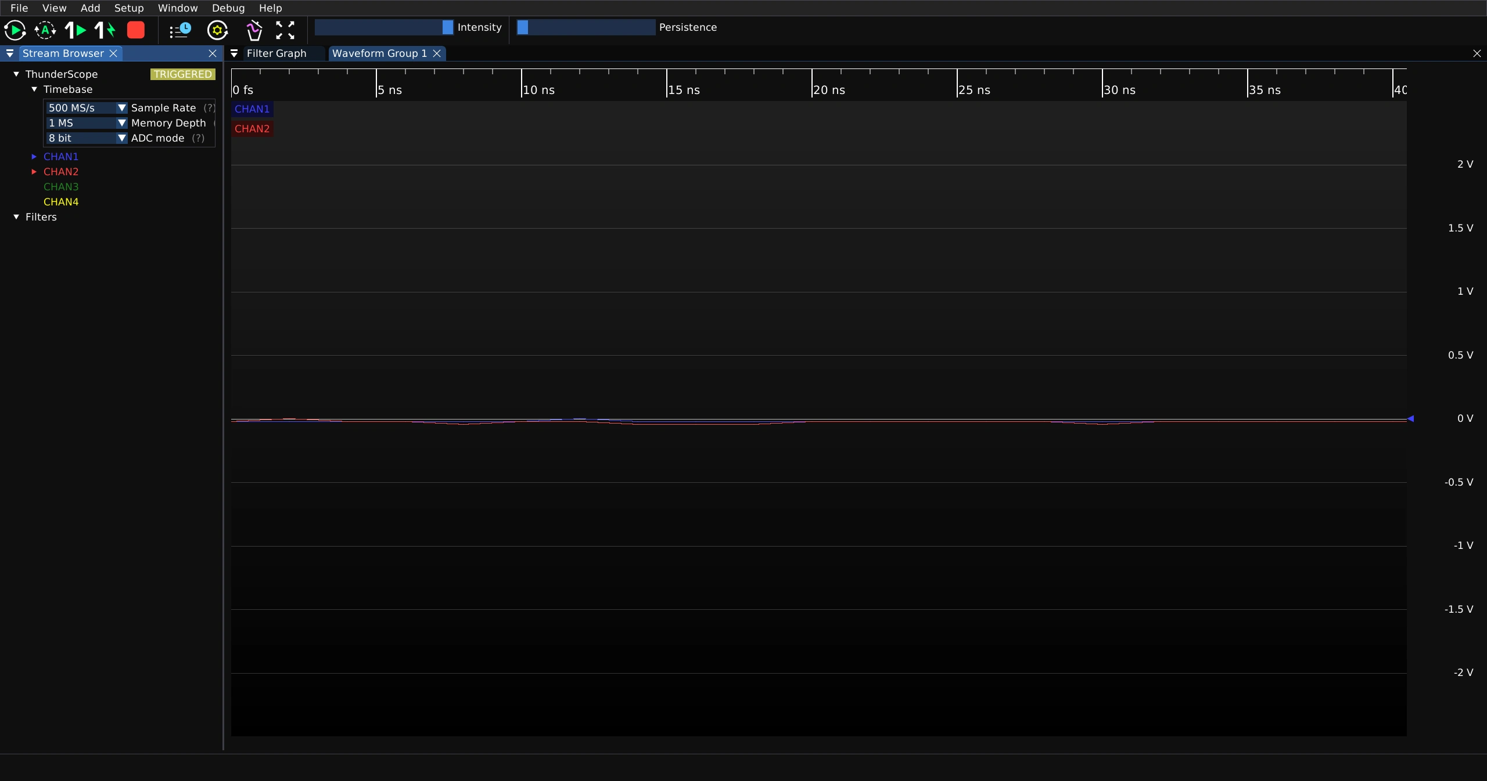Select CHAN4 in the stream browser
This screenshot has height=781, width=1487.
[61, 202]
